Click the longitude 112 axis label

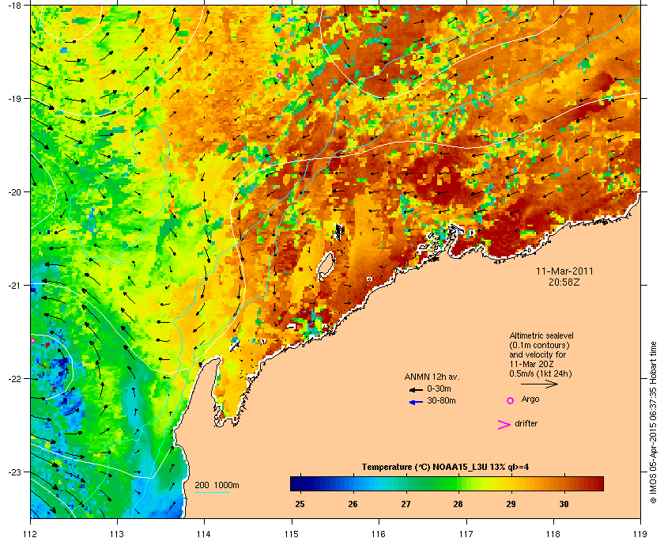tap(30, 533)
